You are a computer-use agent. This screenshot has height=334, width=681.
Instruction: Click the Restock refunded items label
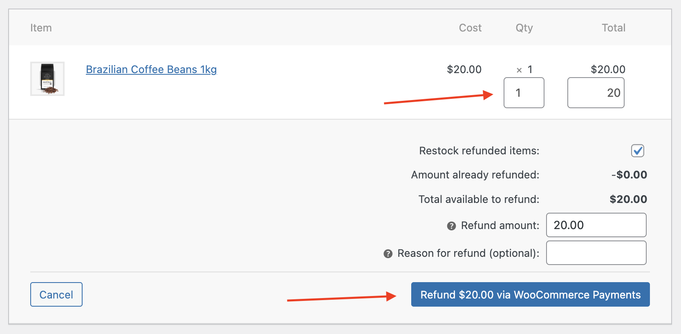pyautogui.click(x=479, y=151)
